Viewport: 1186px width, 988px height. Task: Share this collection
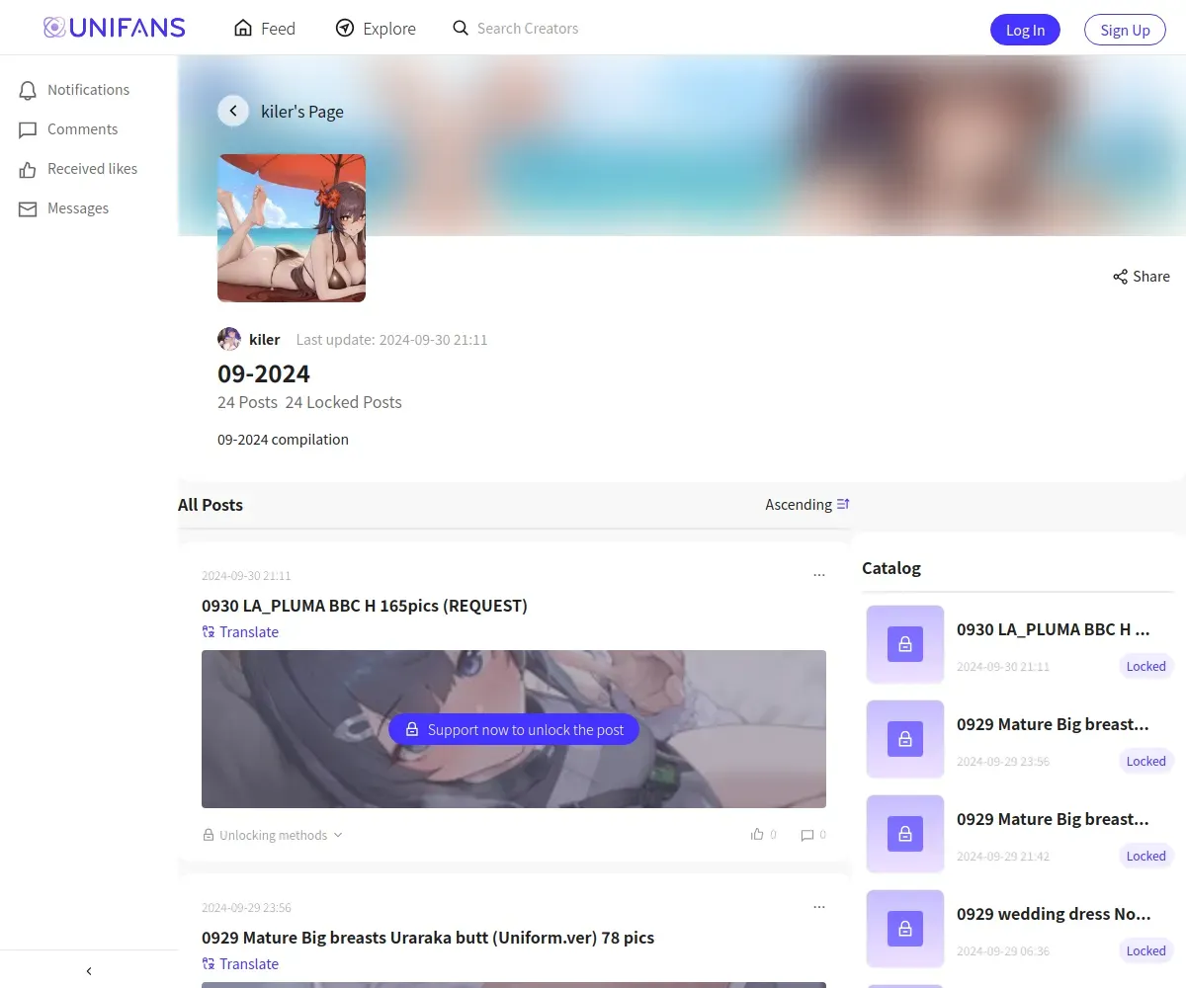tap(1141, 277)
